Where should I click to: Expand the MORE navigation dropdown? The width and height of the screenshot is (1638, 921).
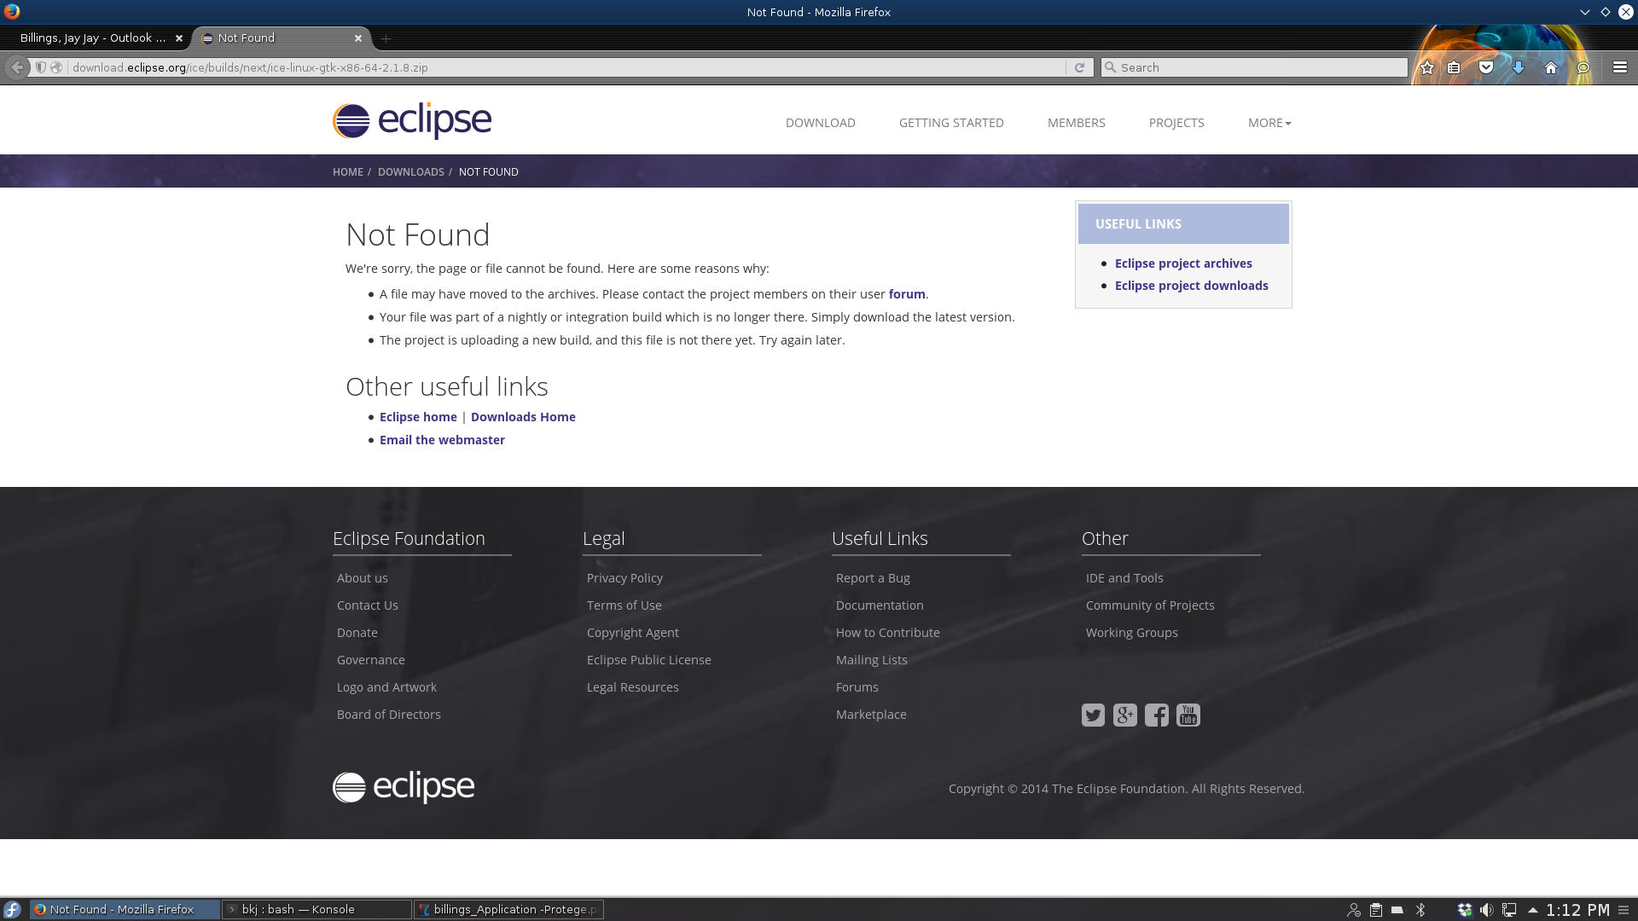click(x=1269, y=123)
